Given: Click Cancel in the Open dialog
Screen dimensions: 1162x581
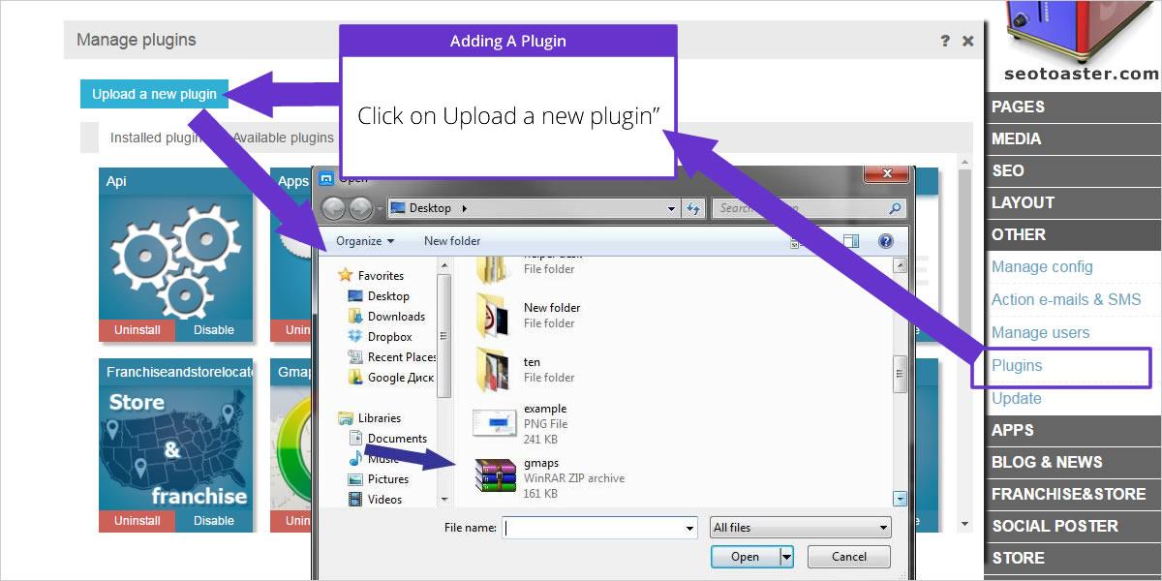Looking at the screenshot, I should point(848,556).
